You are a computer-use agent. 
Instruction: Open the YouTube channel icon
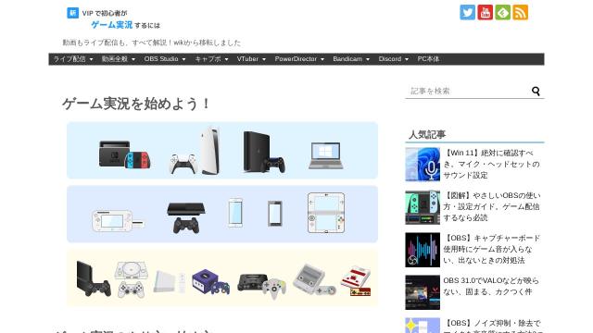(x=485, y=12)
